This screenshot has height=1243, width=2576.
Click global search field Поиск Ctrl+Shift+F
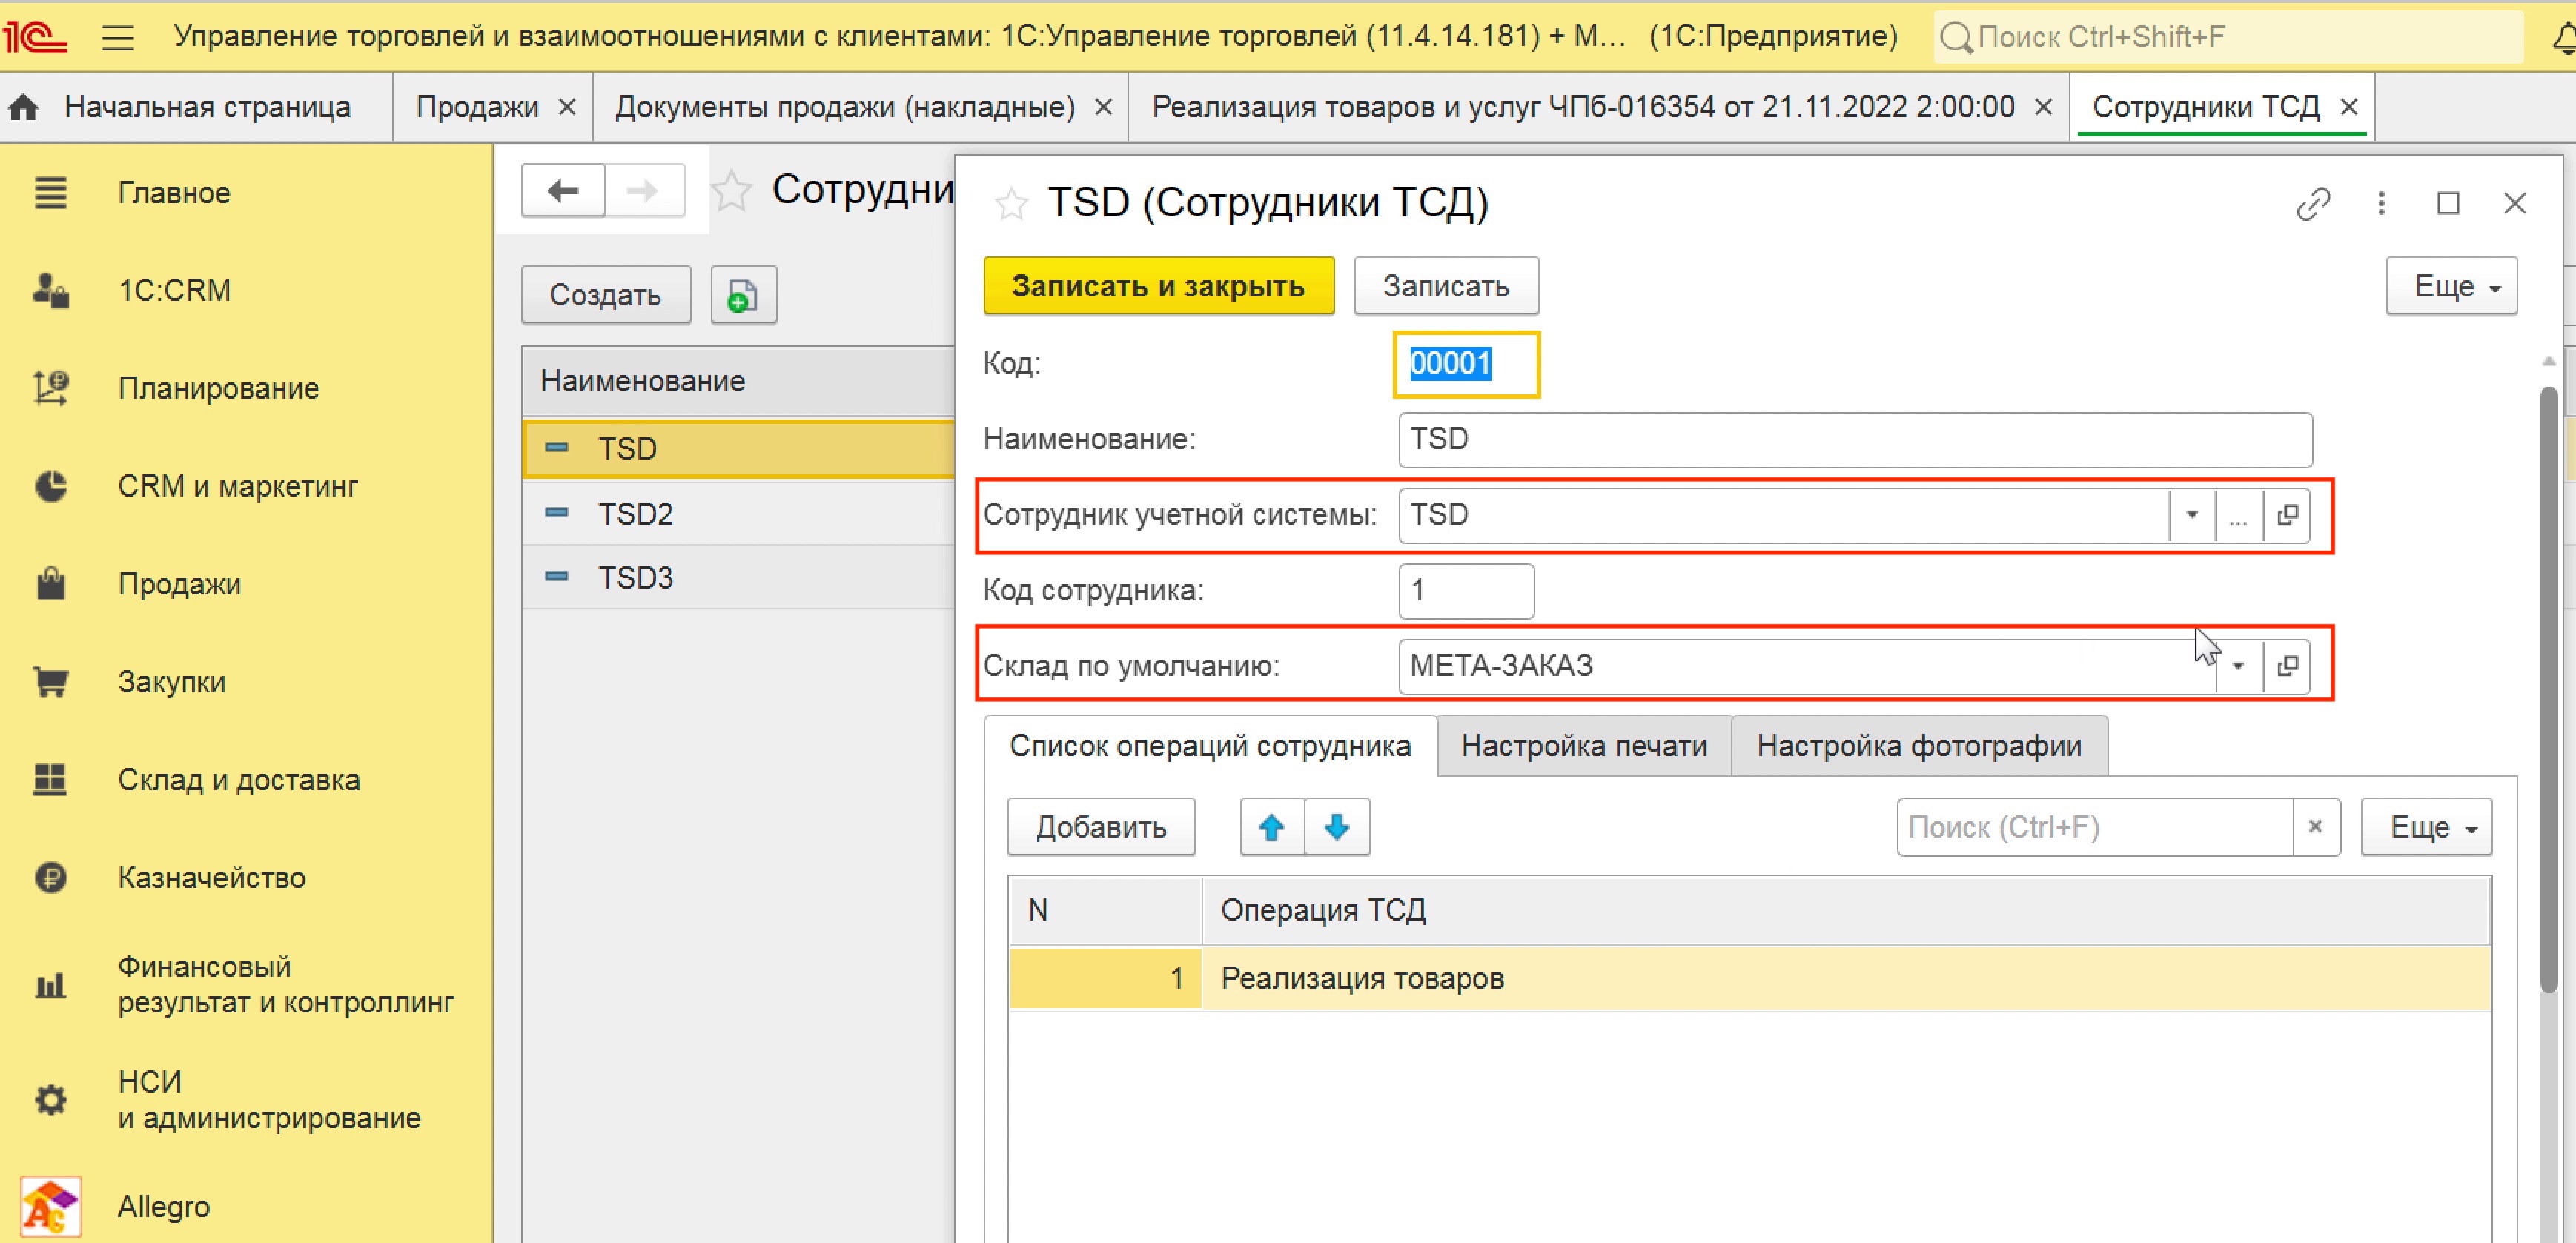click(x=2230, y=37)
